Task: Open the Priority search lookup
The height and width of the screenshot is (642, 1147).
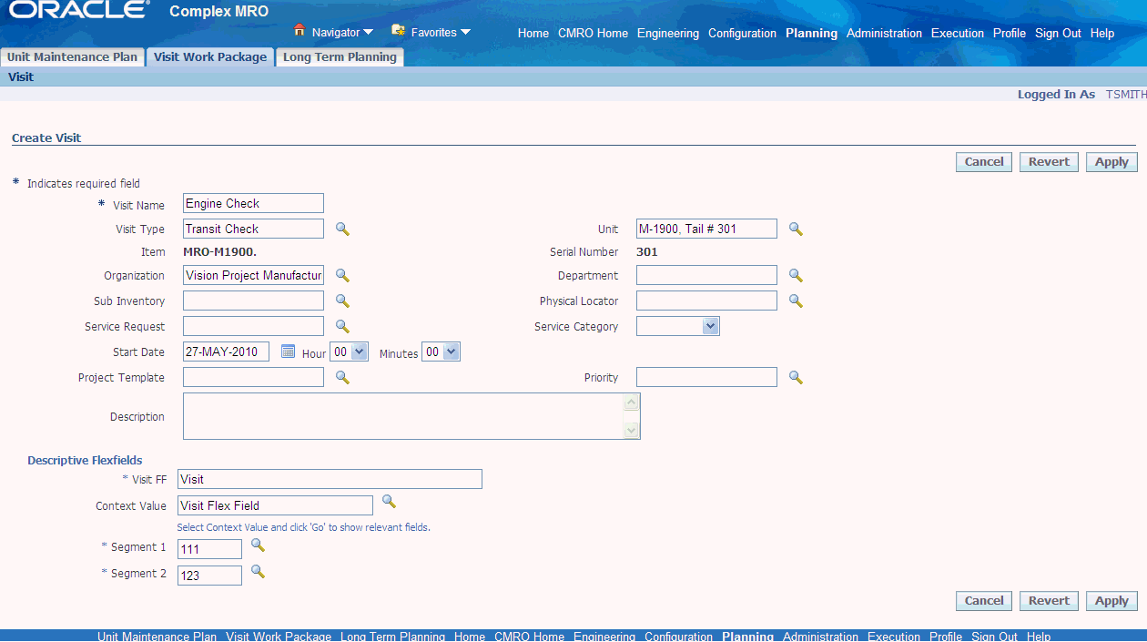Action: (x=796, y=377)
